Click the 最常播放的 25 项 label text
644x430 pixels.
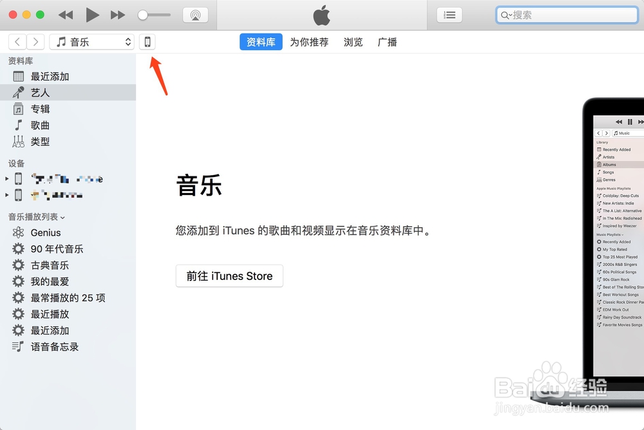68,298
